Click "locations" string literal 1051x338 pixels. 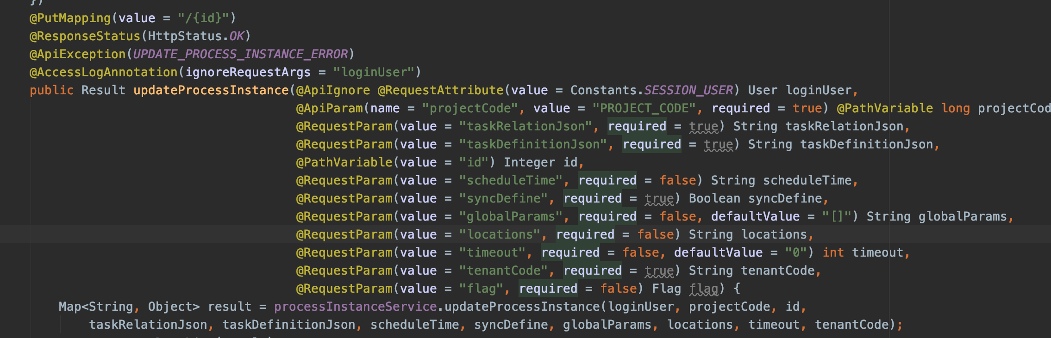500,234
